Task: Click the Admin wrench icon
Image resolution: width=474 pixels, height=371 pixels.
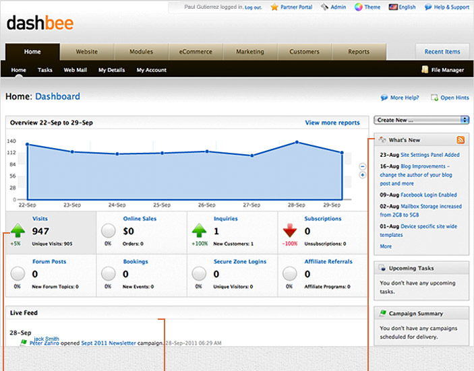Action: (x=324, y=7)
